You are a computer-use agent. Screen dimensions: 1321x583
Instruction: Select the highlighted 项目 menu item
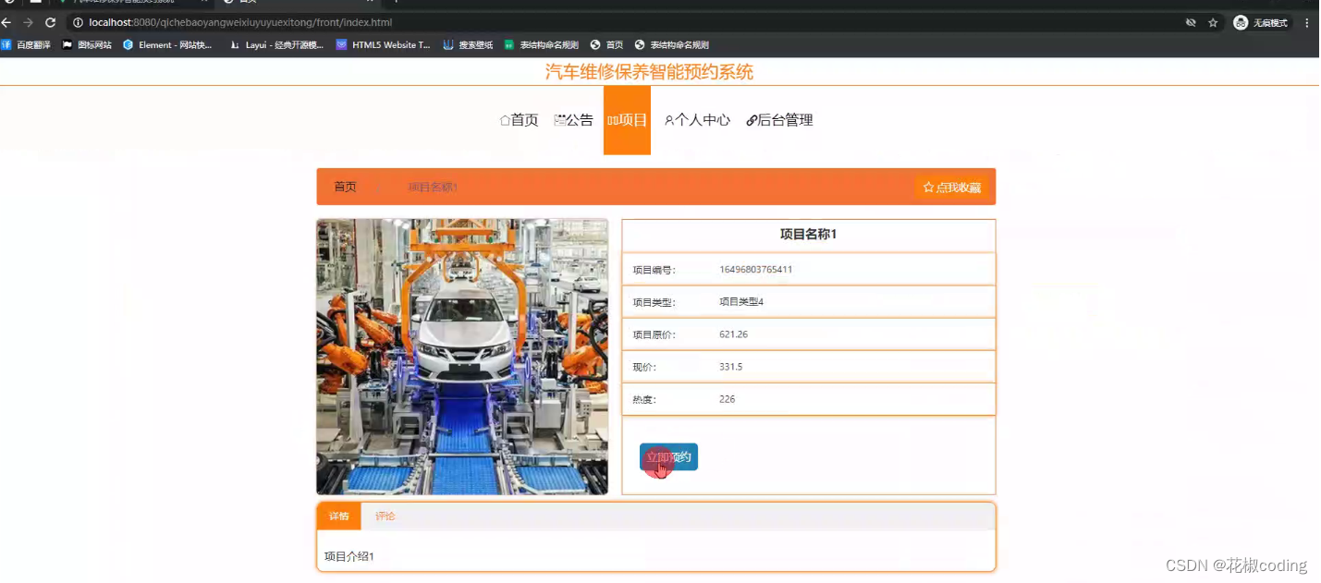coord(627,120)
